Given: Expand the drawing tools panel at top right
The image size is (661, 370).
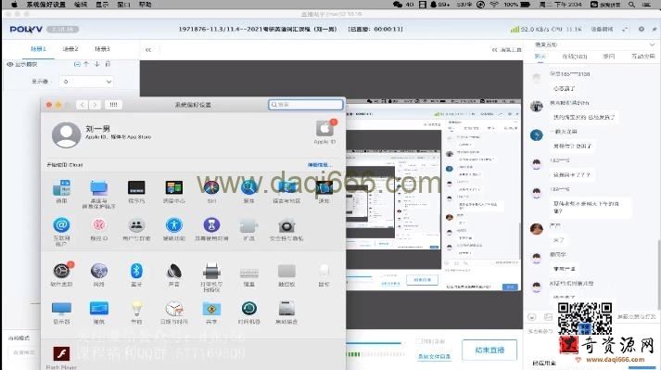Looking at the screenshot, I should (506, 50).
